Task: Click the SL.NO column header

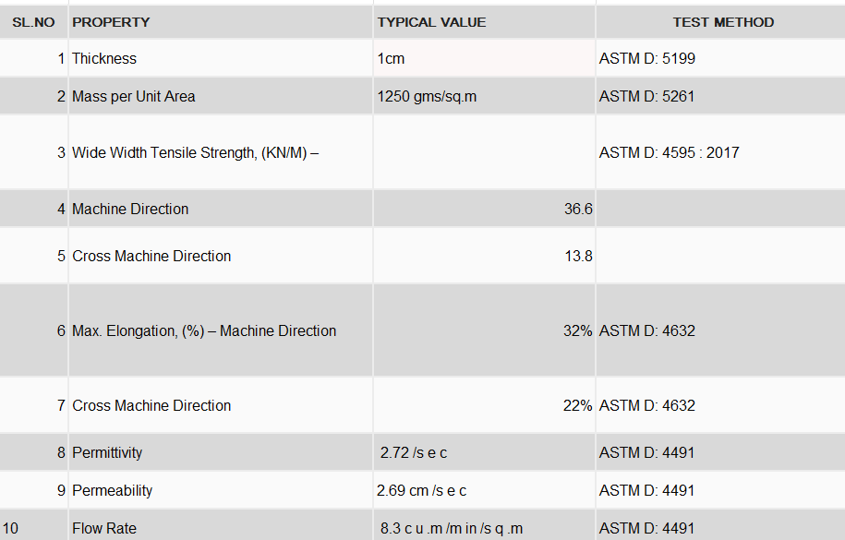Action: (x=33, y=22)
